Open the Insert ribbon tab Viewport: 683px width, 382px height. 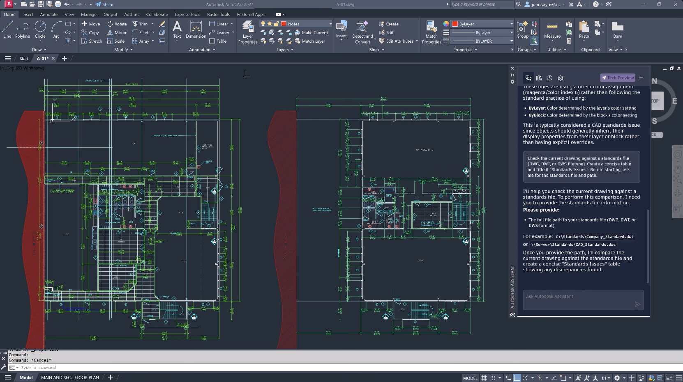click(x=28, y=14)
